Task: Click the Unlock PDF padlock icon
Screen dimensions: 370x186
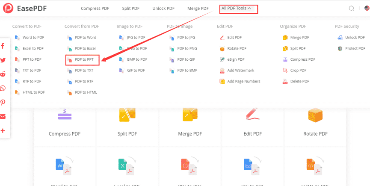Action: point(340,38)
